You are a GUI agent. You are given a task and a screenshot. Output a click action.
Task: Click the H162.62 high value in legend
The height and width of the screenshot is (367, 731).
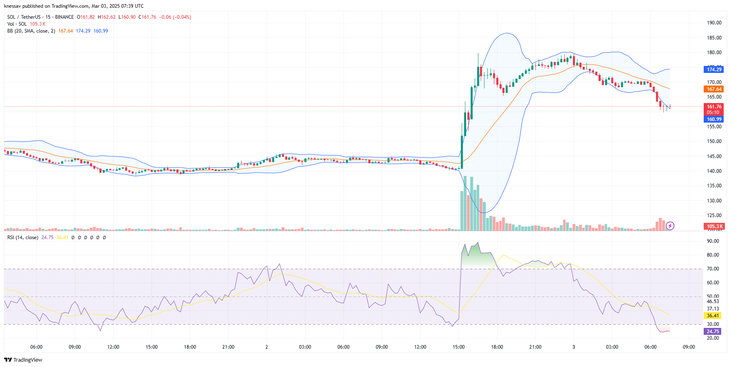[x=106, y=17]
